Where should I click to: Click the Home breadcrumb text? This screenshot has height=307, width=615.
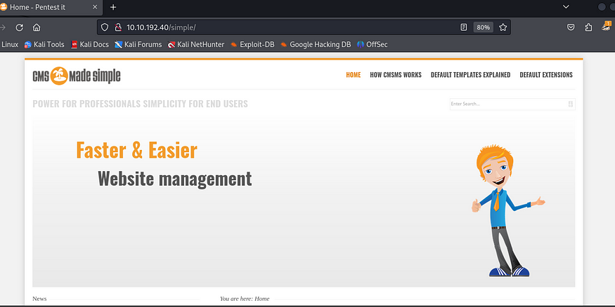click(x=262, y=299)
